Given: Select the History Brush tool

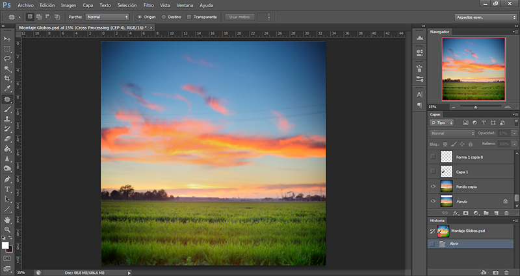Looking at the screenshot, I should tap(7, 129).
